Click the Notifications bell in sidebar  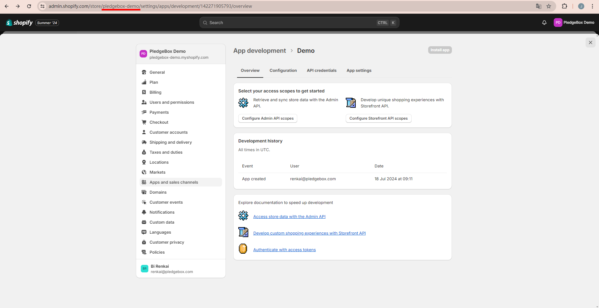144,212
